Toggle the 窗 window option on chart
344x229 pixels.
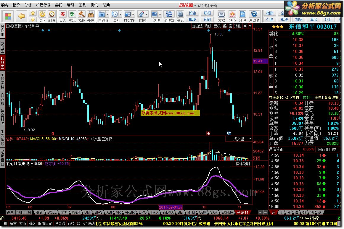tap(230, 26)
